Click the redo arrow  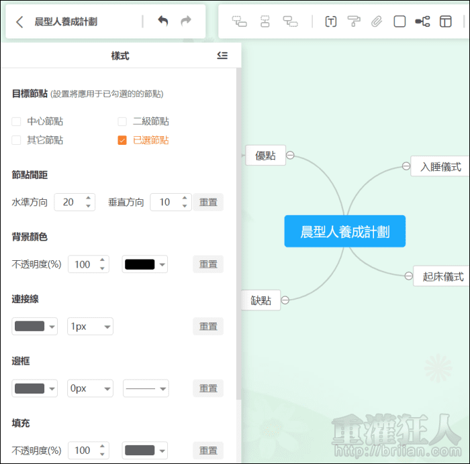[x=186, y=21]
